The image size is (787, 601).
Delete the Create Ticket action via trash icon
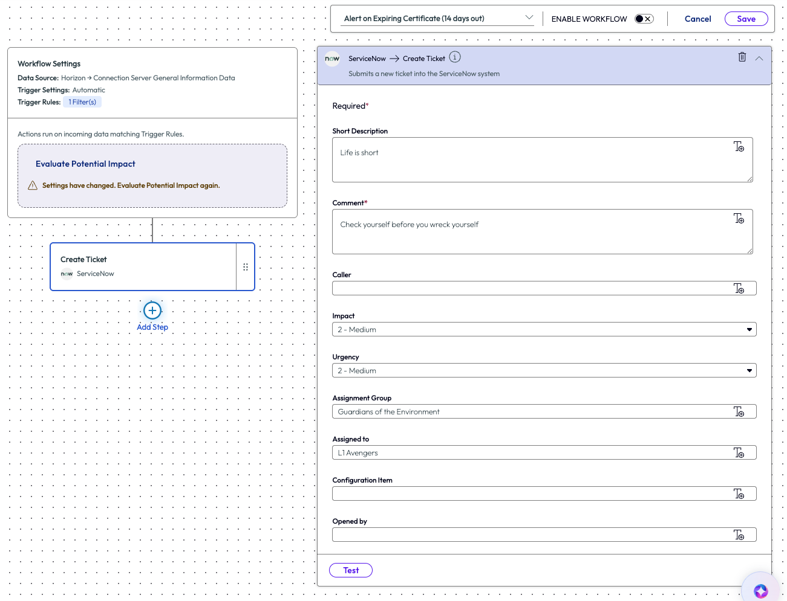742,57
